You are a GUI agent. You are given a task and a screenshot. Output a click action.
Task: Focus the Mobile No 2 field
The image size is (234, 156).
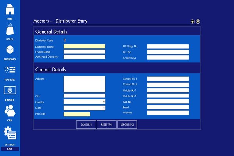pyautogui.click(x=168, y=96)
